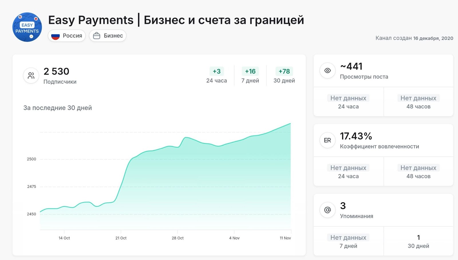Click the briefcase Business icon
Viewport: 458px width, 260px height.
pyautogui.click(x=97, y=36)
